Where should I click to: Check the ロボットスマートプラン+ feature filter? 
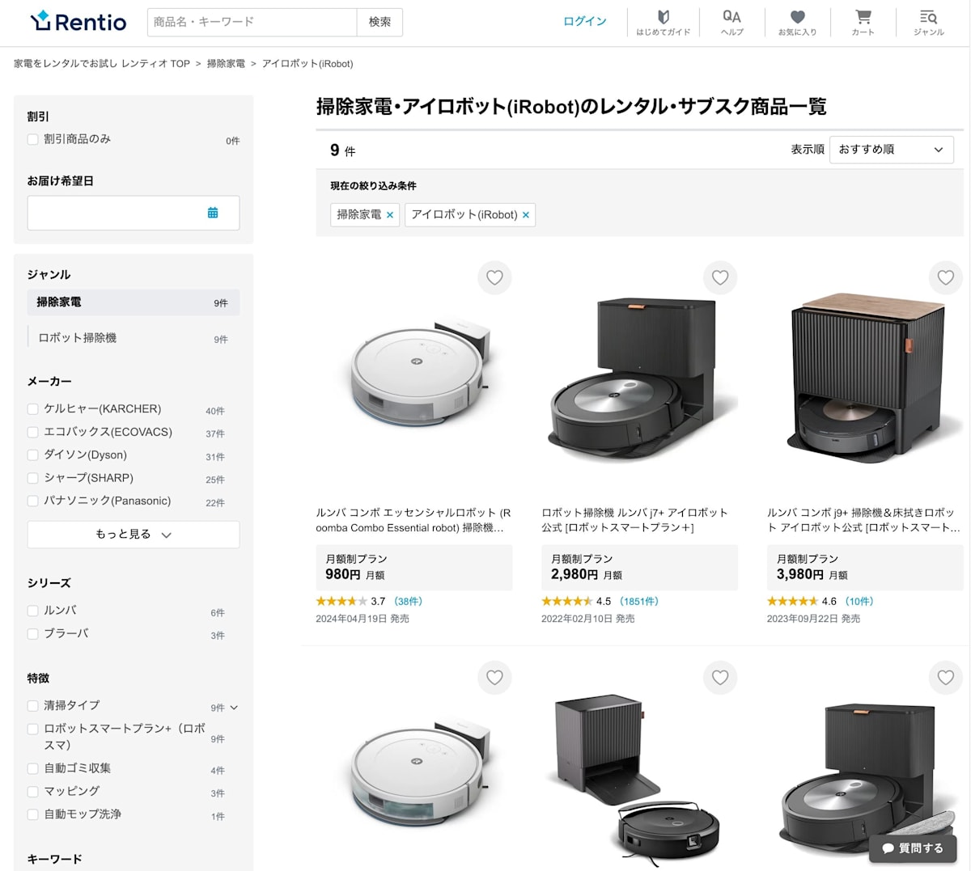click(x=33, y=729)
